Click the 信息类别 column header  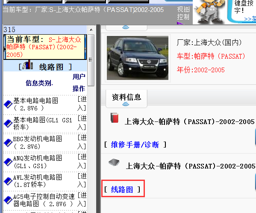click(39, 83)
